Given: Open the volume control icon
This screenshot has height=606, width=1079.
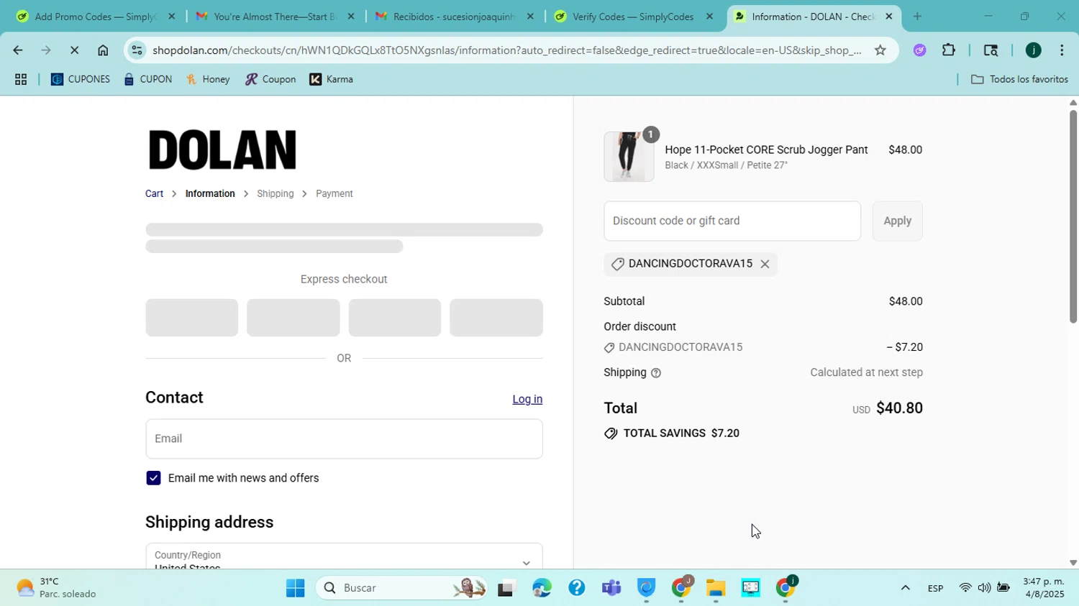Looking at the screenshot, I should (984, 588).
